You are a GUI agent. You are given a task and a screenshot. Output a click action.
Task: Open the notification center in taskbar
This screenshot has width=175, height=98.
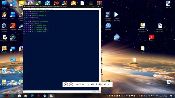point(171,96)
